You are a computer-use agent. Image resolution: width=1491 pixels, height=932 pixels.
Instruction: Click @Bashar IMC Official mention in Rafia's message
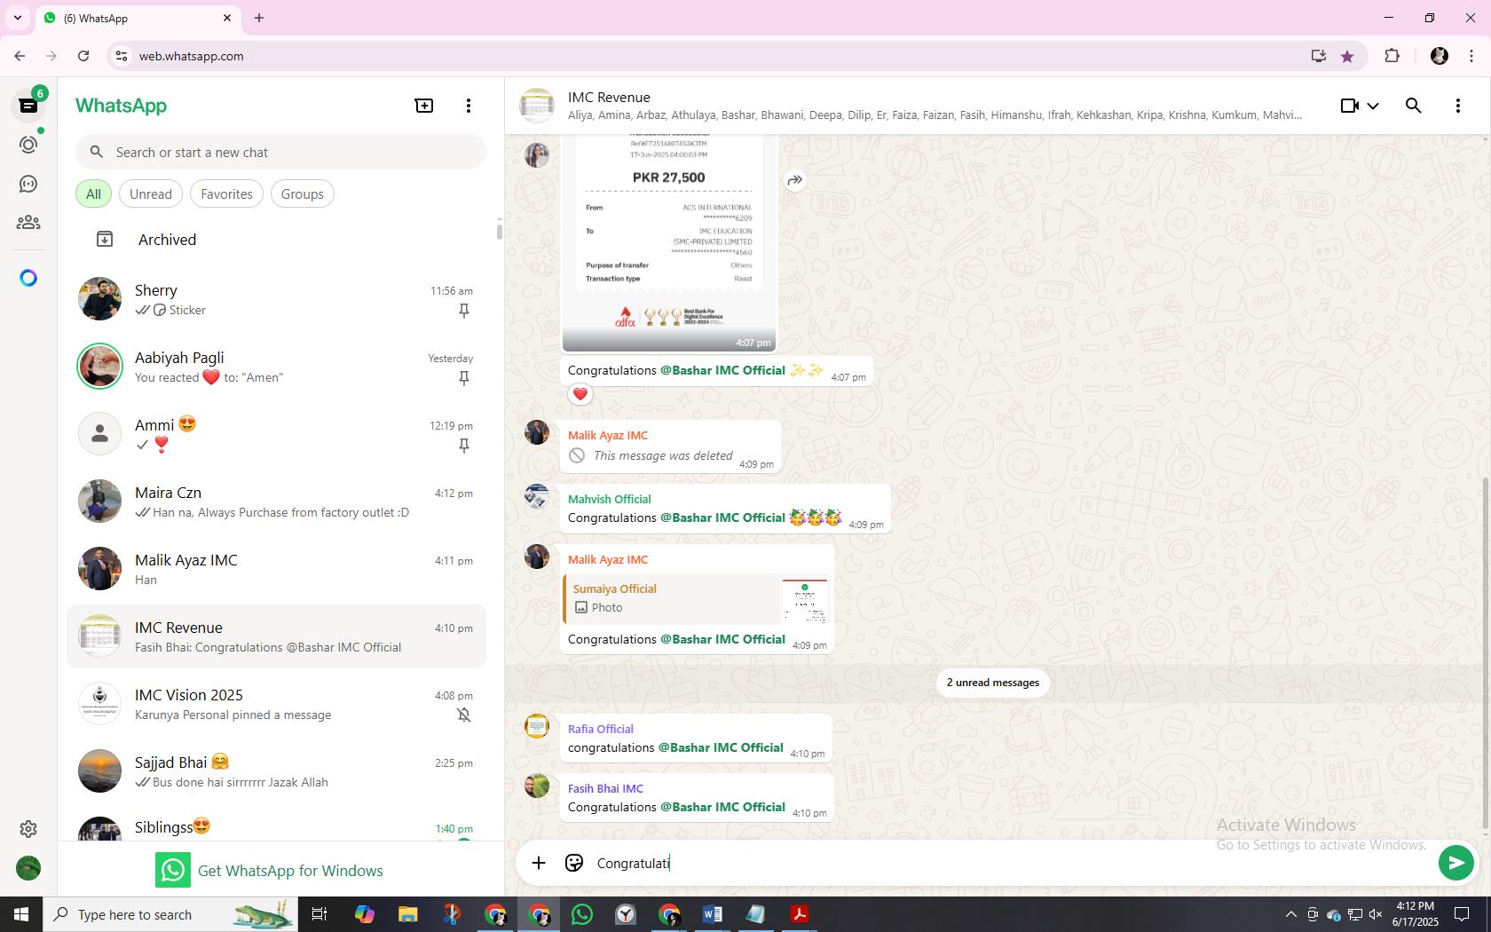(720, 748)
